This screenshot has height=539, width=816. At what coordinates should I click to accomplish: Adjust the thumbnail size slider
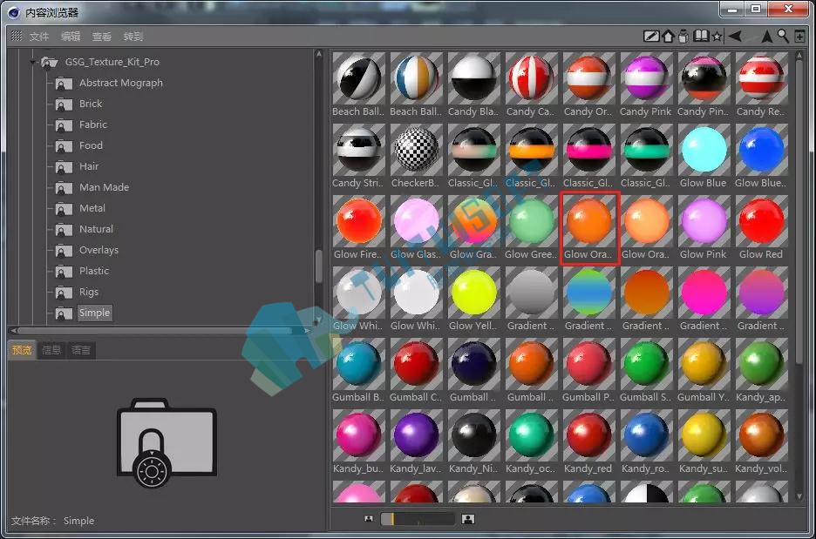coord(418,519)
